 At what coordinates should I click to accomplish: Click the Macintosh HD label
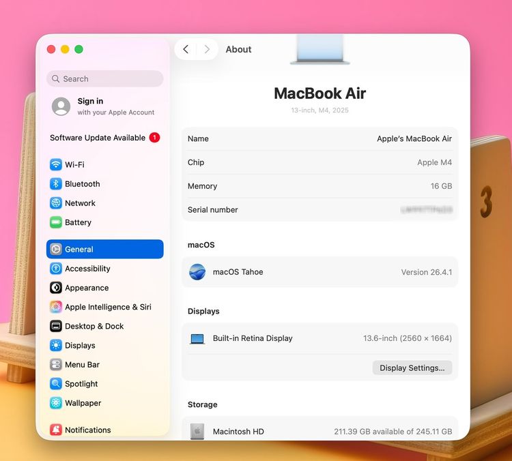238,431
